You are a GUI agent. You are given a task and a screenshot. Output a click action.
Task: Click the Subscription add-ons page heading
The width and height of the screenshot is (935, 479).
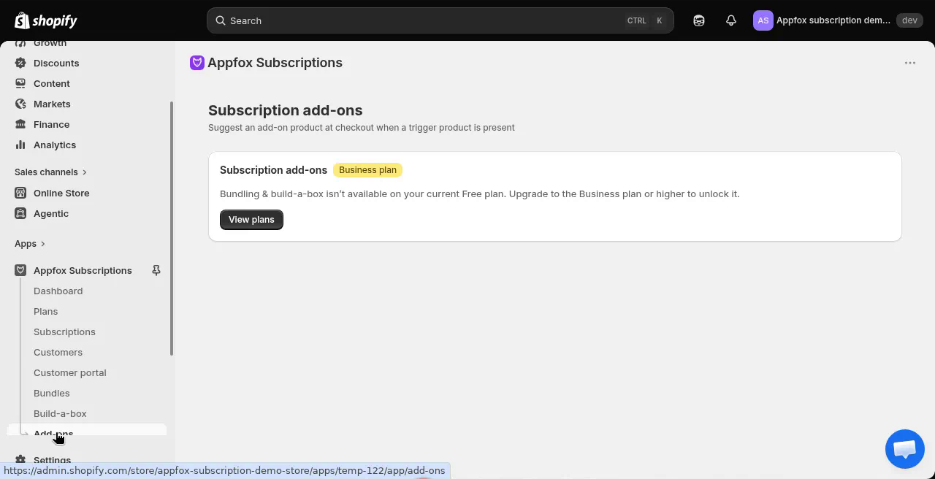click(286, 110)
